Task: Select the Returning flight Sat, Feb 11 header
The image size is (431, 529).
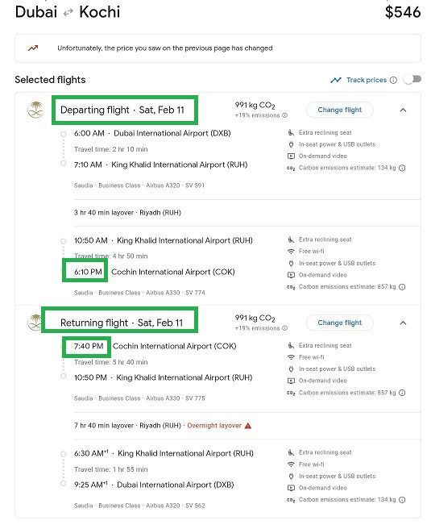Action: 122,323
